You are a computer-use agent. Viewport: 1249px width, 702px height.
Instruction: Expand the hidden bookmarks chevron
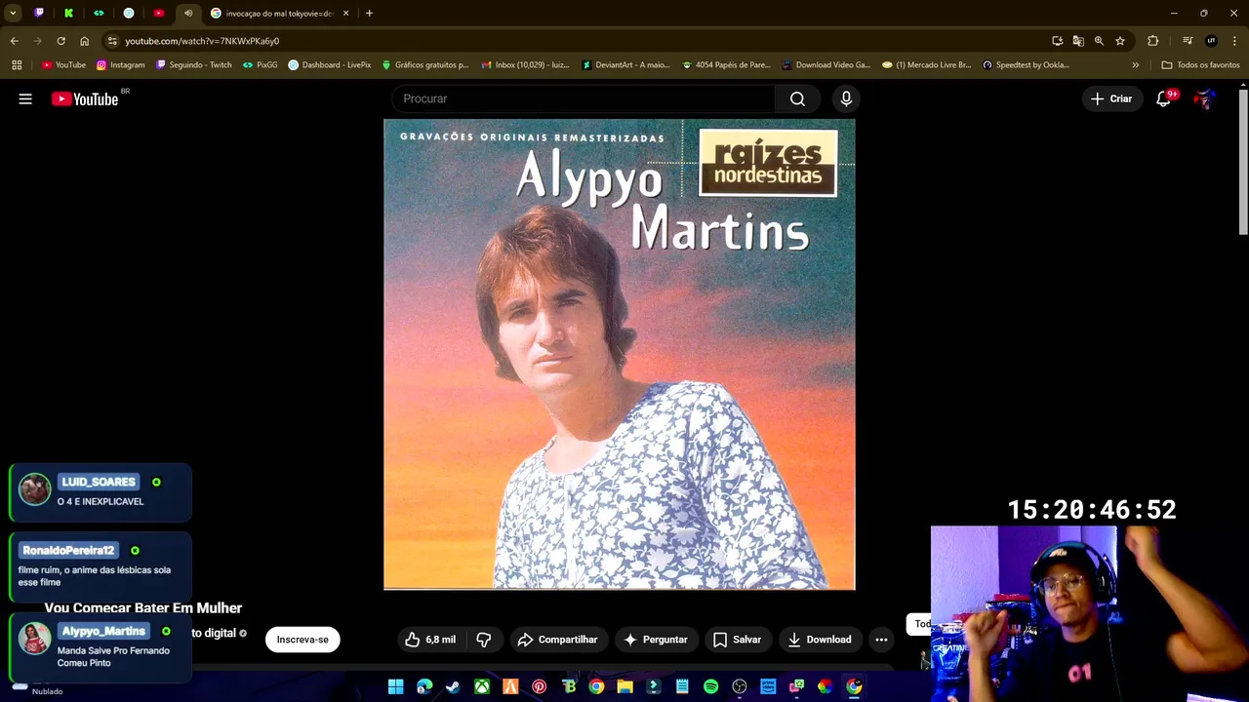(1135, 65)
